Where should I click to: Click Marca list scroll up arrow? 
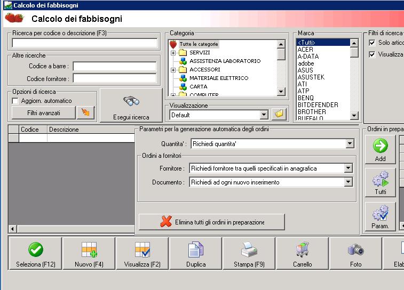coord(354,43)
